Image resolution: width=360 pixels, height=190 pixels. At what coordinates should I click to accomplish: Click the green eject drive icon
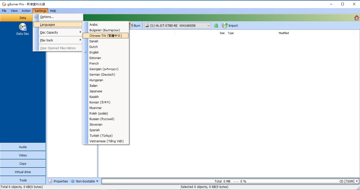click(x=216, y=25)
